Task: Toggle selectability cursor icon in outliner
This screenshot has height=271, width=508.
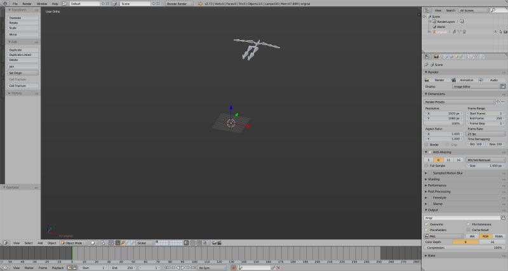Action: point(500,32)
